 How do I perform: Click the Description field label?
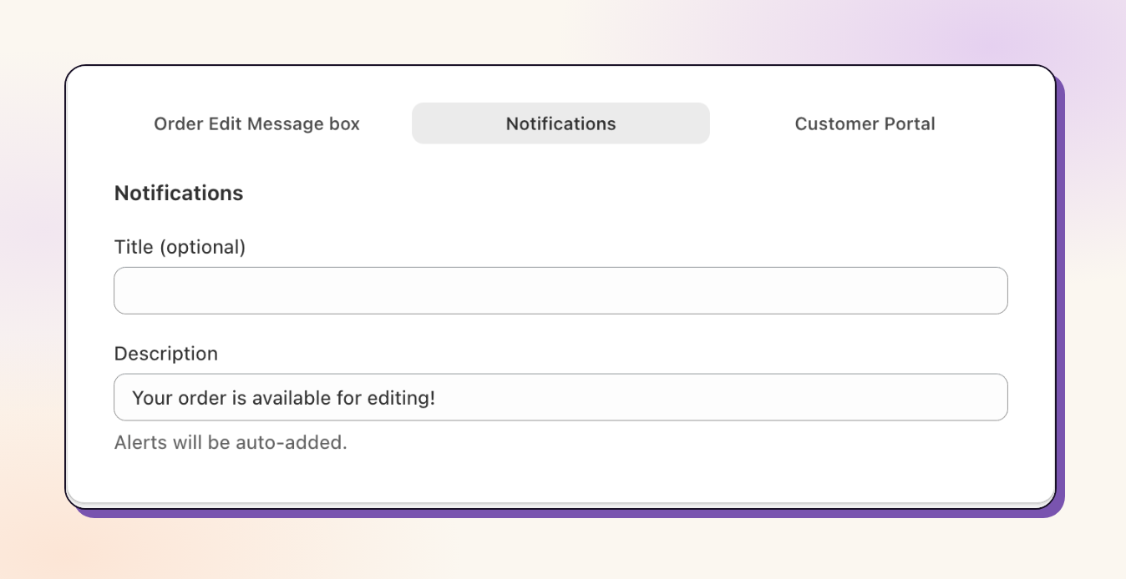pos(166,354)
